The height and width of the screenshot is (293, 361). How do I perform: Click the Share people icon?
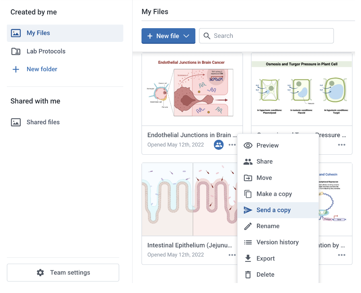(248, 162)
